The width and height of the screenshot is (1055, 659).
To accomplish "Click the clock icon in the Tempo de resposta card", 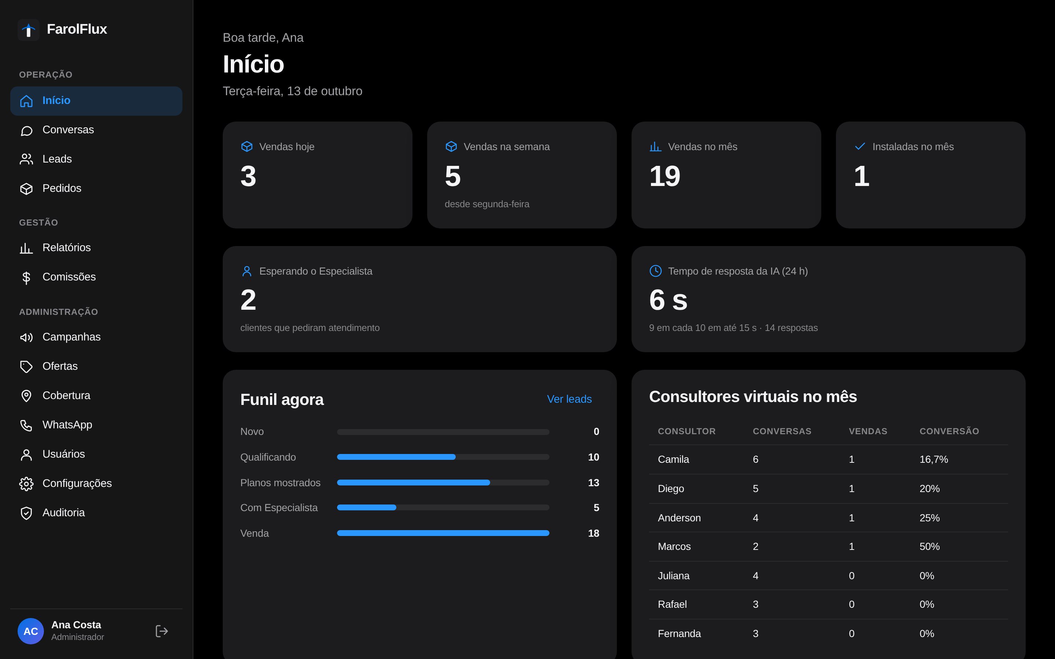I will coord(655,271).
